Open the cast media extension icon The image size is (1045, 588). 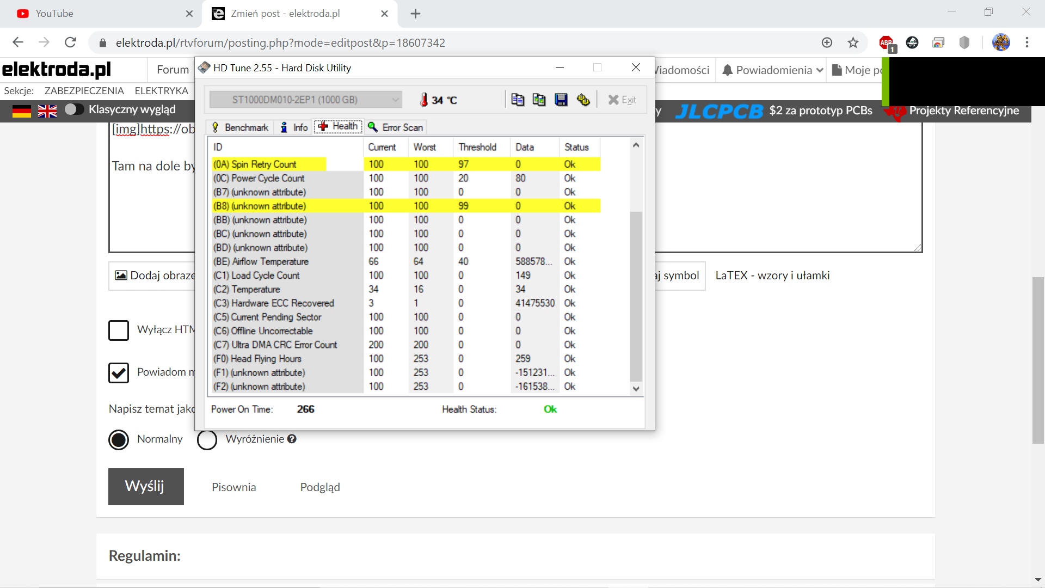938,42
